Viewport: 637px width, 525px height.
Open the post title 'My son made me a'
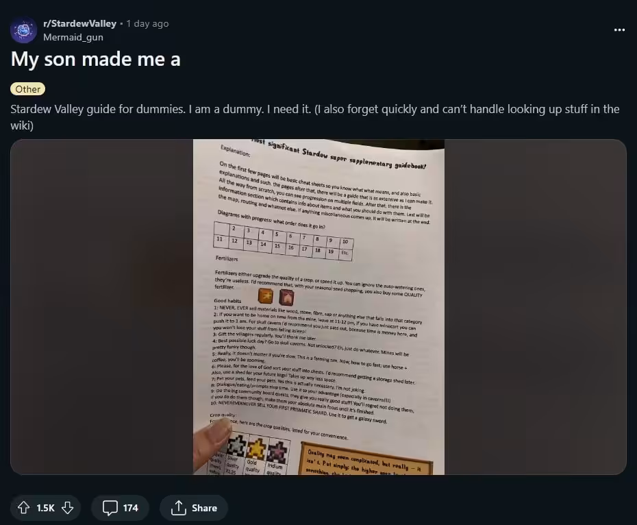tap(95, 60)
